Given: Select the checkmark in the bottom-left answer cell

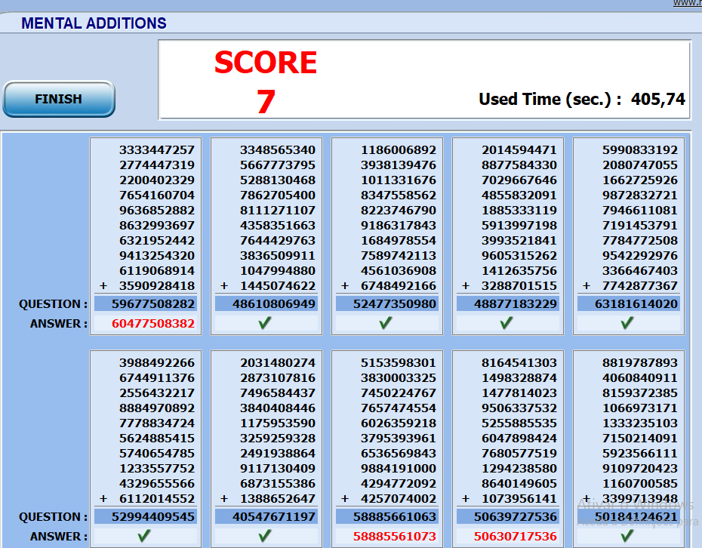Looking at the screenshot, I should [145, 535].
